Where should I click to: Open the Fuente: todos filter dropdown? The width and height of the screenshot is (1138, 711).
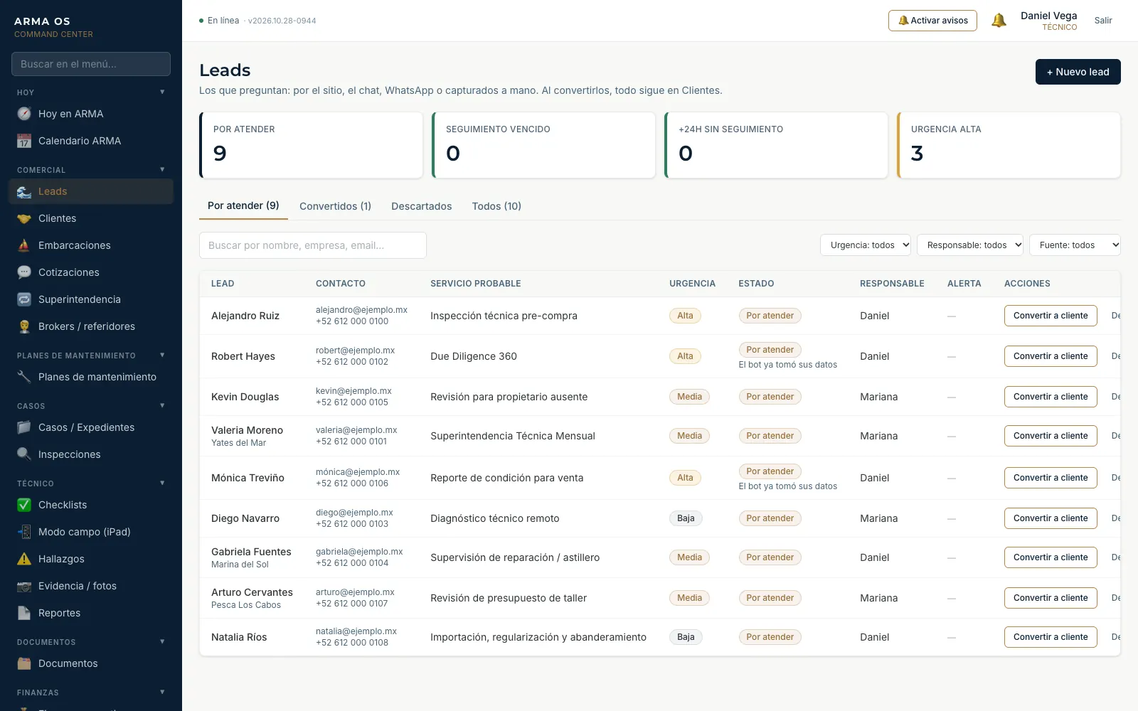1075,245
